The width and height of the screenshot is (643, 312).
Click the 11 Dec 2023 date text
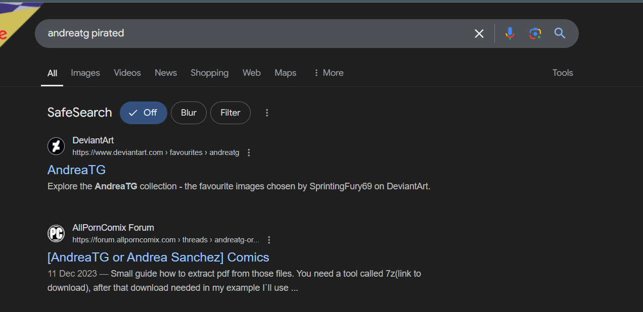click(72, 274)
